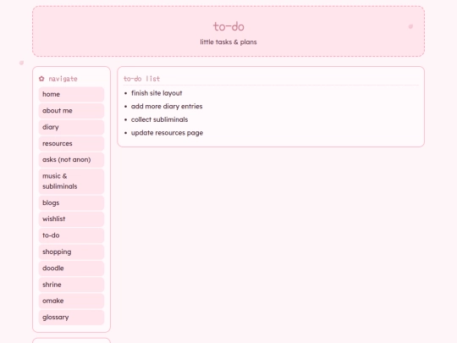457x343 pixels.
Task: Go to the doodle page
Action: tap(71, 268)
